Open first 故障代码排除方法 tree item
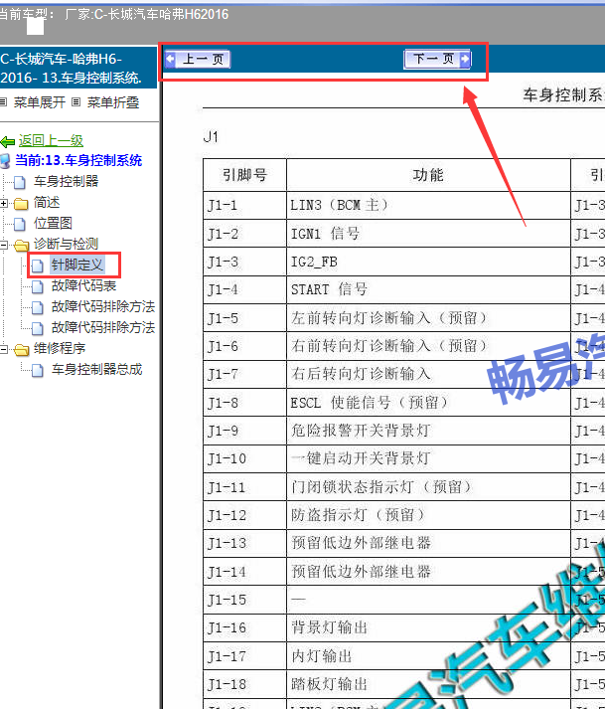605x709 pixels. coord(103,306)
